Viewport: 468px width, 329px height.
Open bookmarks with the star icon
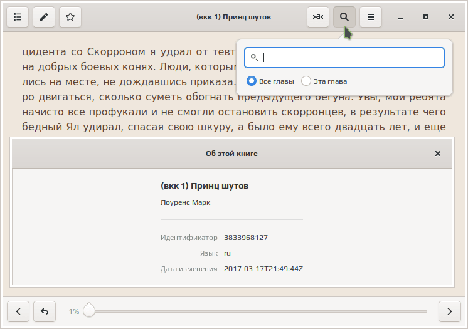click(70, 17)
